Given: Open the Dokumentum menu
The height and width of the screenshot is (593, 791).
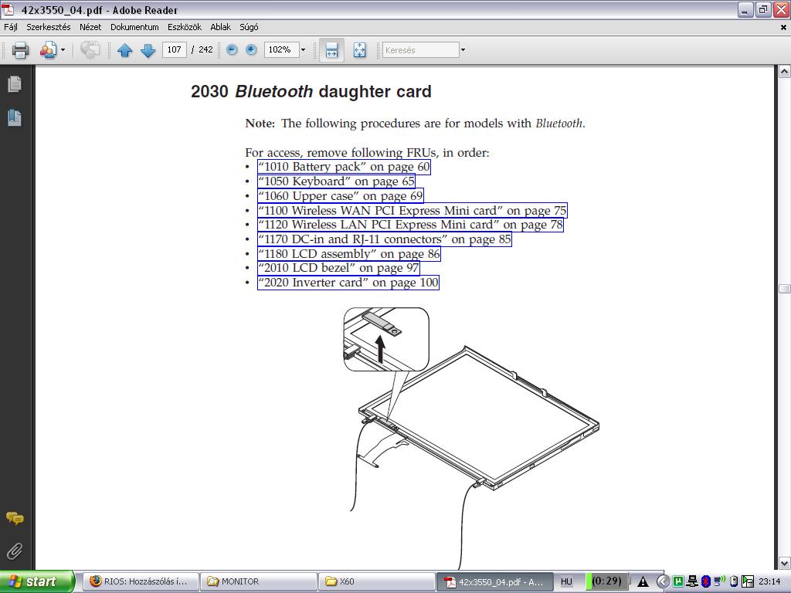Looking at the screenshot, I should click(x=134, y=27).
